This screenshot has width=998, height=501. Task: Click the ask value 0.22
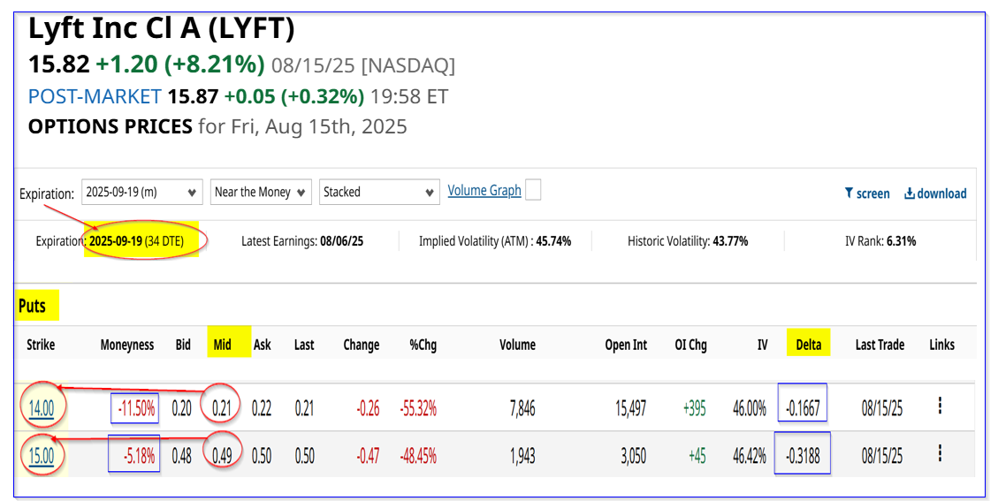click(x=262, y=408)
